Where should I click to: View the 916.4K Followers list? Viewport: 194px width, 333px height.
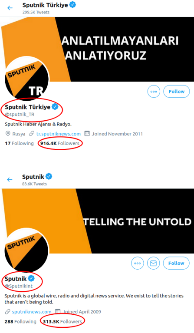(x=60, y=143)
